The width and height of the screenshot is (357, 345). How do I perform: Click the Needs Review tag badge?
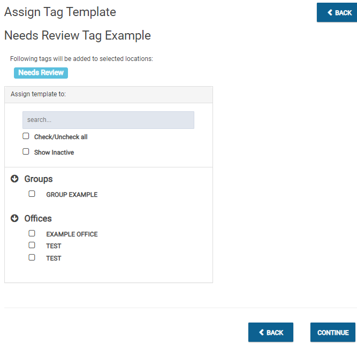pyautogui.click(x=41, y=73)
